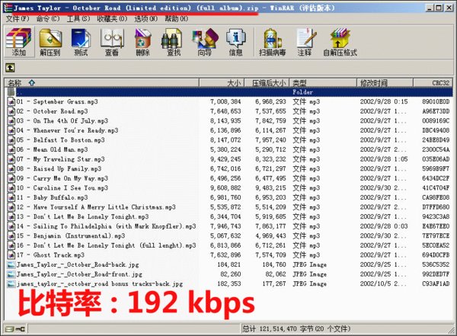Sort by the CRC32 column header
Image resolution: width=457 pixels, height=336 pixels.
433,83
